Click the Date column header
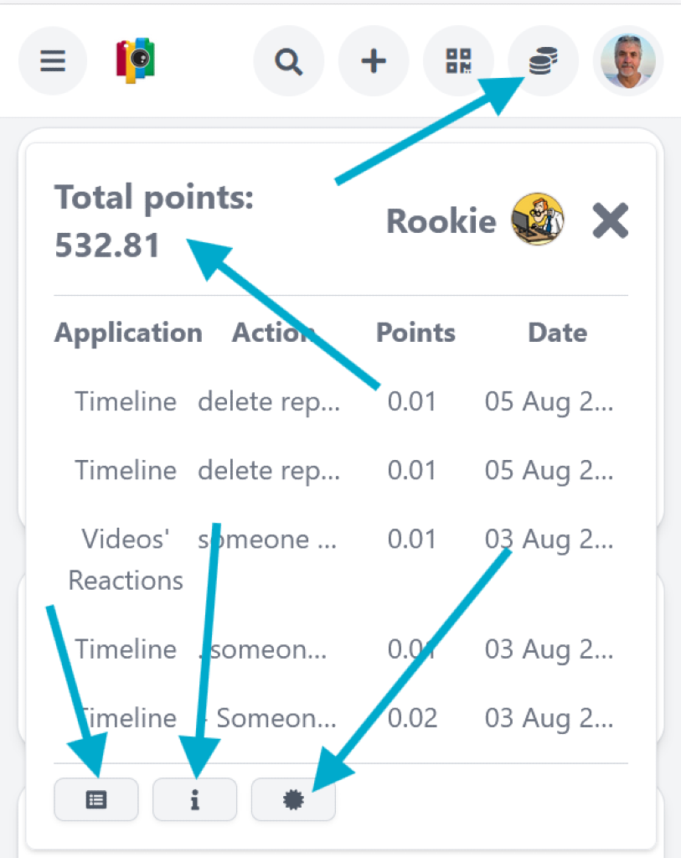This screenshot has height=858, width=681. [557, 333]
